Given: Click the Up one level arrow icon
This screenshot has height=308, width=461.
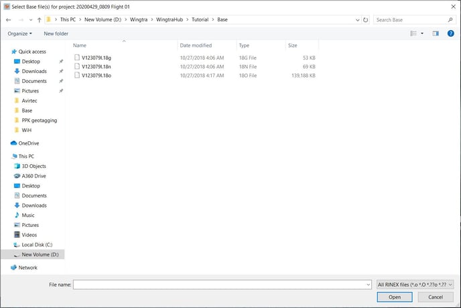Looking at the screenshot, I should [x=39, y=20].
